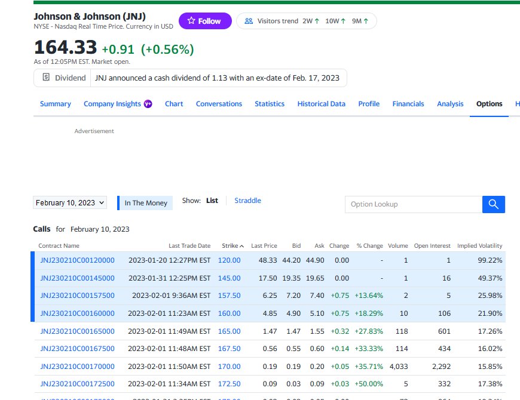Switch to Straddle view

tap(247, 201)
